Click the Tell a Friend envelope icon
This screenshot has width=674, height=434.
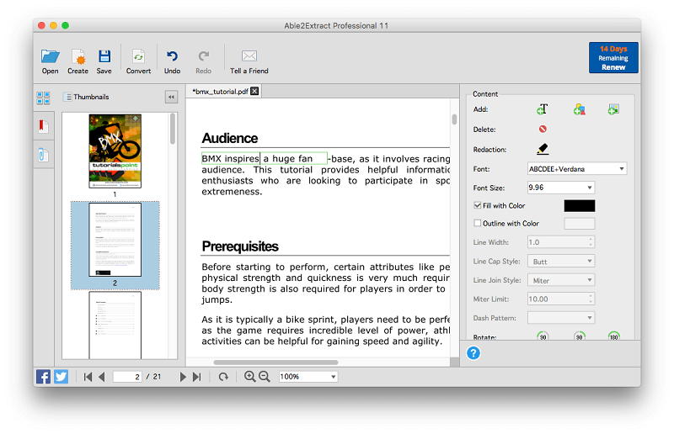pos(249,56)
